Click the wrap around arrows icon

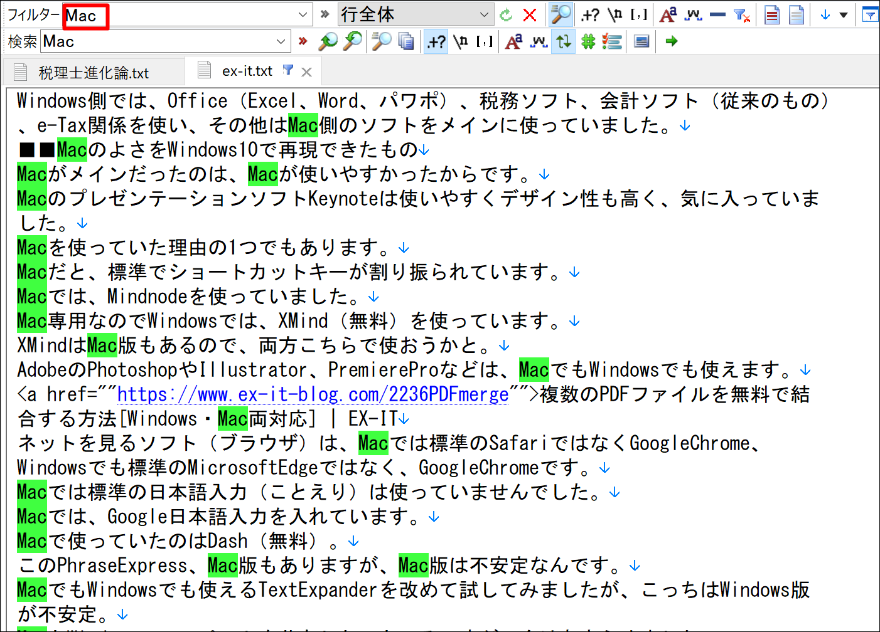click(564, 41)
